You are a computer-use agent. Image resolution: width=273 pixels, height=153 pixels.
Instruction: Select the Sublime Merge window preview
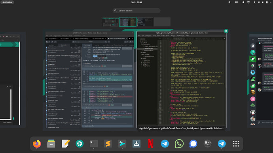point(89,80)
